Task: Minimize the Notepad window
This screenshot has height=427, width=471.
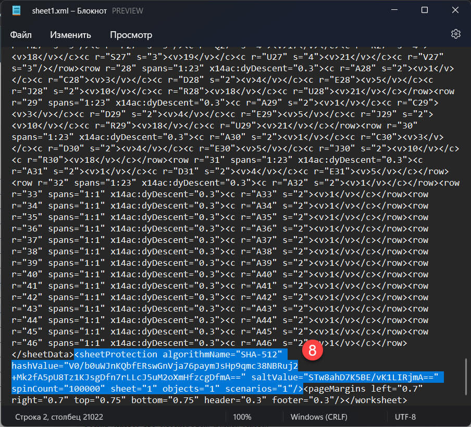Action: click(394, 10)
